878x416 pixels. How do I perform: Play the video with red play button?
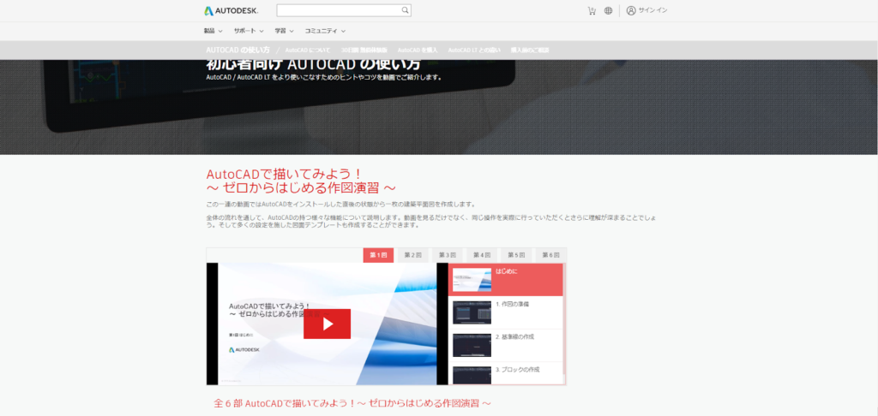click(x=327, y=324)
